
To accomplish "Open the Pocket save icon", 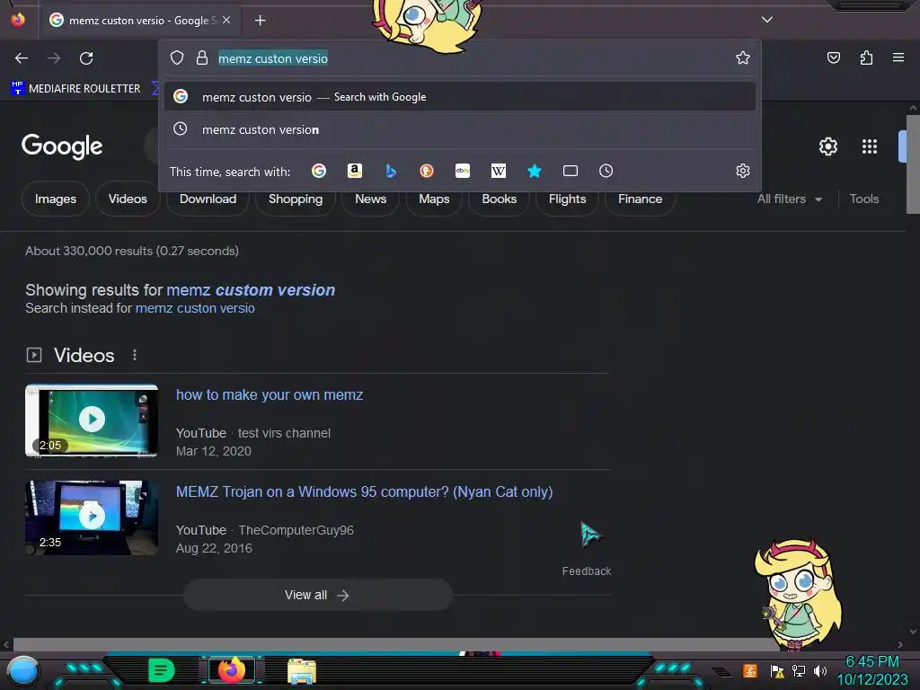I will point(833,57).
